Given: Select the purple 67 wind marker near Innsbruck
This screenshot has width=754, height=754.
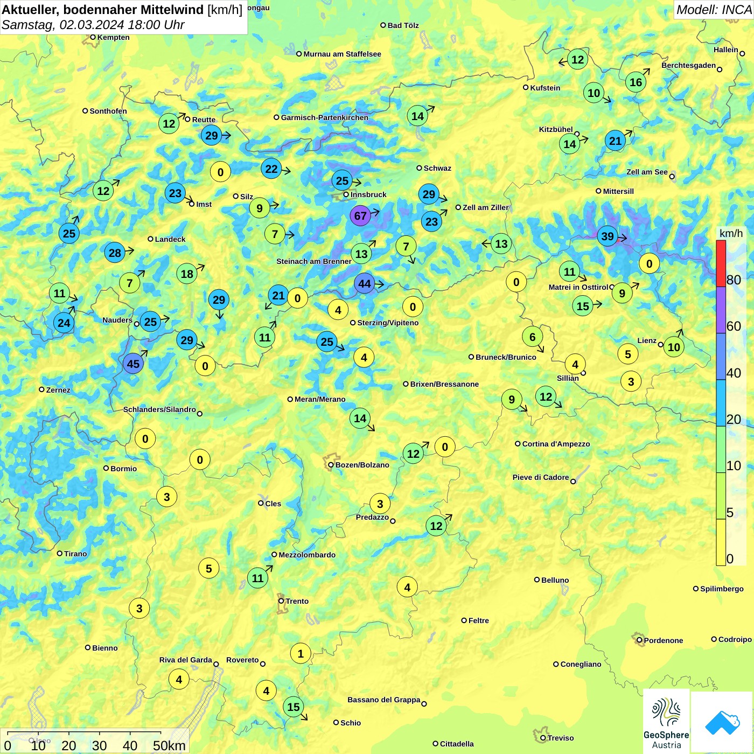Looking at the screenshot, I should [360, 216].
